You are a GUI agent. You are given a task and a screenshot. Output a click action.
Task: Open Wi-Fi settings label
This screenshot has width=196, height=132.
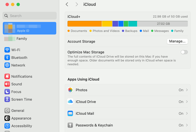point(16,50)
